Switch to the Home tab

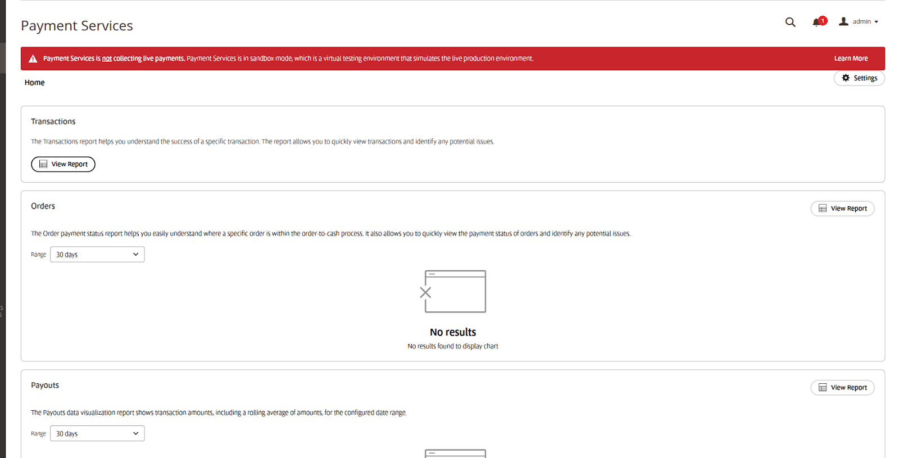coord(34,83)
